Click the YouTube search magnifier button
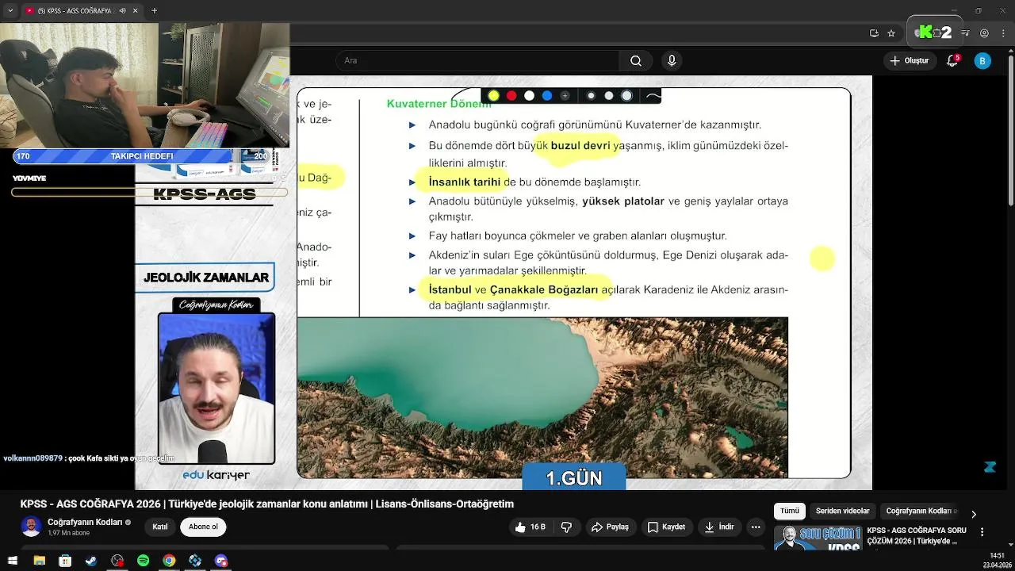This screenshot has height=571, width=1015. [x=636, y=61]
